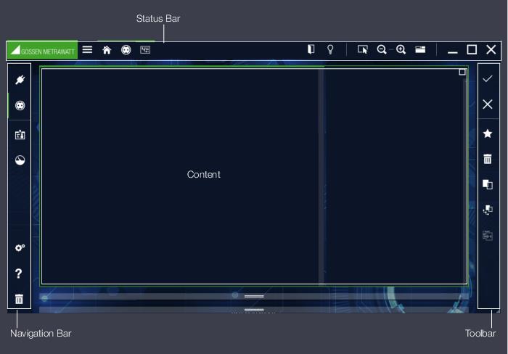Maximize the application window
The height and width of the screenshot is (354, 508).
(x=472, y=49)
